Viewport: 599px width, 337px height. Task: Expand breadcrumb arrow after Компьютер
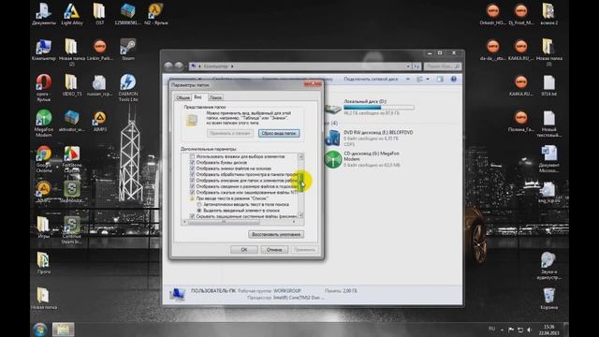click(232, 66)
